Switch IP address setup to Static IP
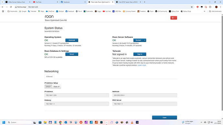Image resolution: width=223 pixels, height=125 pixels. [57, 87]
